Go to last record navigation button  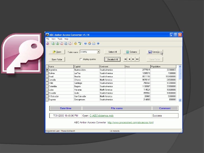coord(137,59)
